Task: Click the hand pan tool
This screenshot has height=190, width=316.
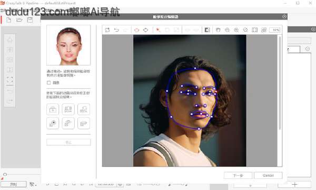Action: 218,30
